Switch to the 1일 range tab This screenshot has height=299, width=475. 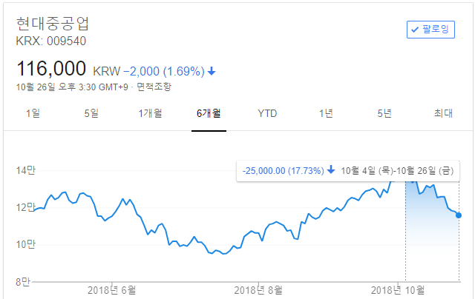pyautogui.click(x=33, y=113)
